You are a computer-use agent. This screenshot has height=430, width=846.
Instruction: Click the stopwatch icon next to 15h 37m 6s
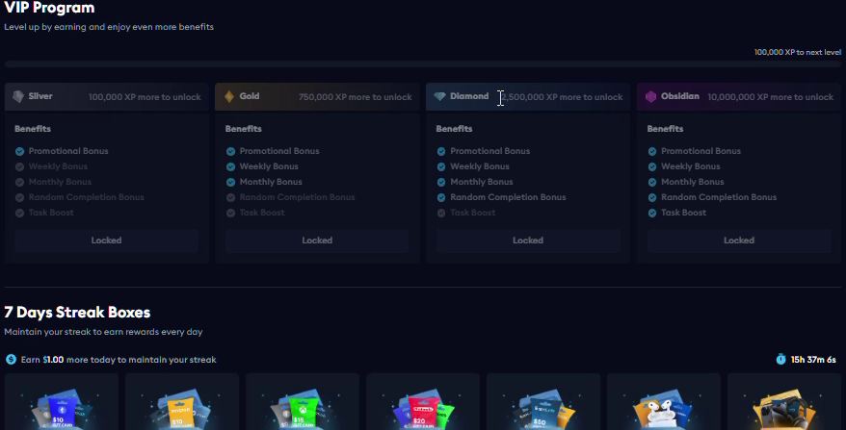coord(780,359)
